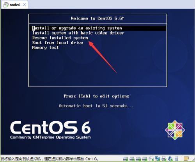
Task: Switch to the node6 tab
Action: pyautogui.click(x=14, y=5)
